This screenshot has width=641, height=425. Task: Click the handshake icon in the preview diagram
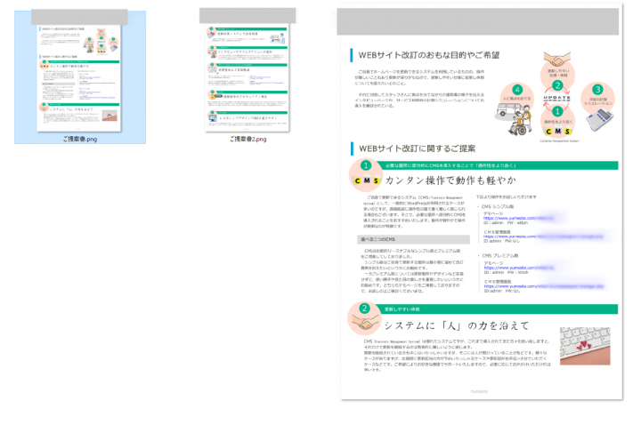[x=556, y=60]
